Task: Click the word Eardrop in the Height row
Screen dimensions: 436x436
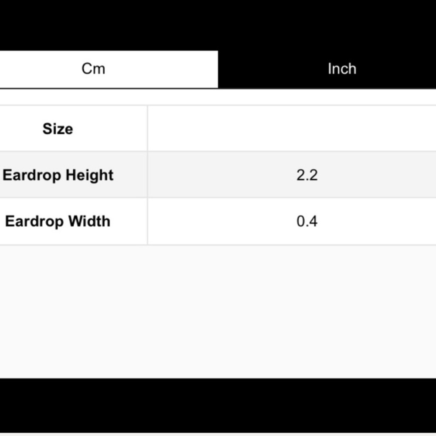Action: 33,175
